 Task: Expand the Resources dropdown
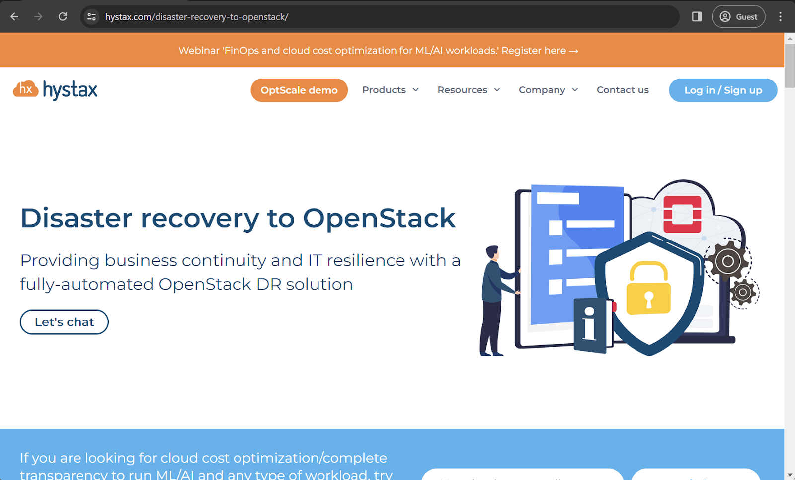click(x=468, y=90)
